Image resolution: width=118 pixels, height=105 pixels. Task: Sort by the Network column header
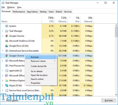(x=87, y=20)
